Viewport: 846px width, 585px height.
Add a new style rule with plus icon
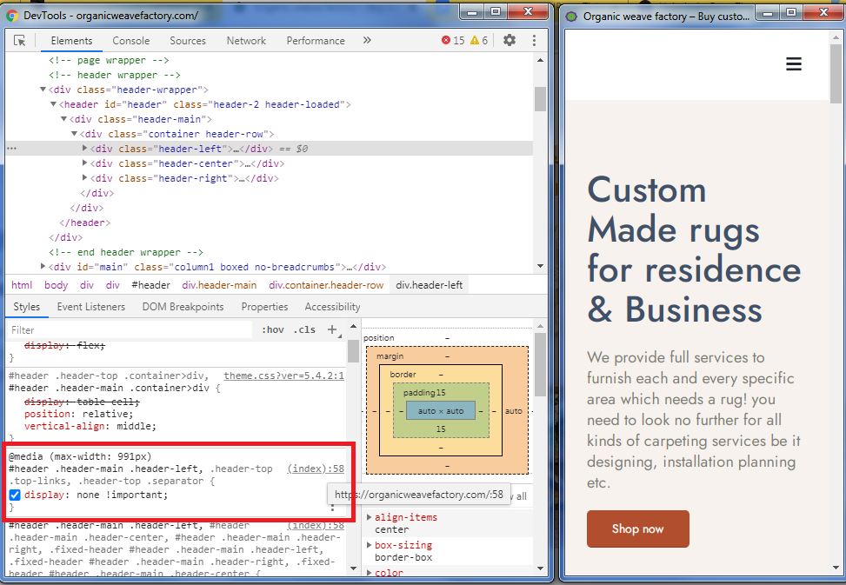pos(332,329)
